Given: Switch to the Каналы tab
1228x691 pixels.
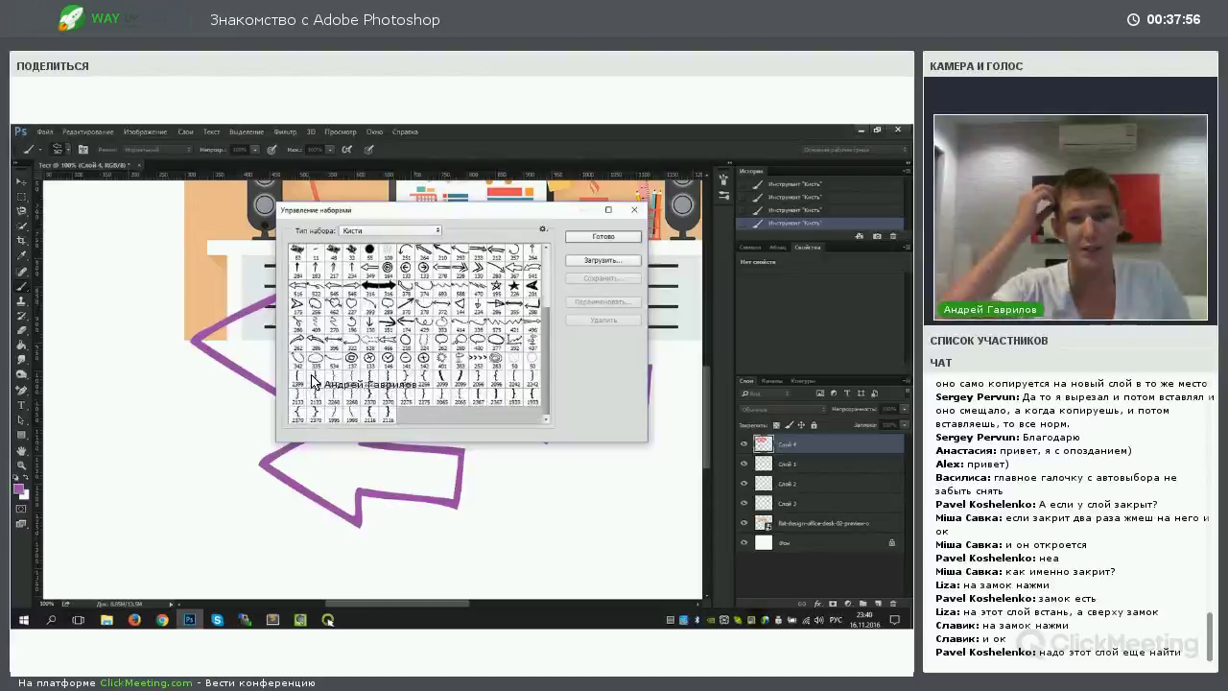Looking at the screenshot, I should [772, 381].
